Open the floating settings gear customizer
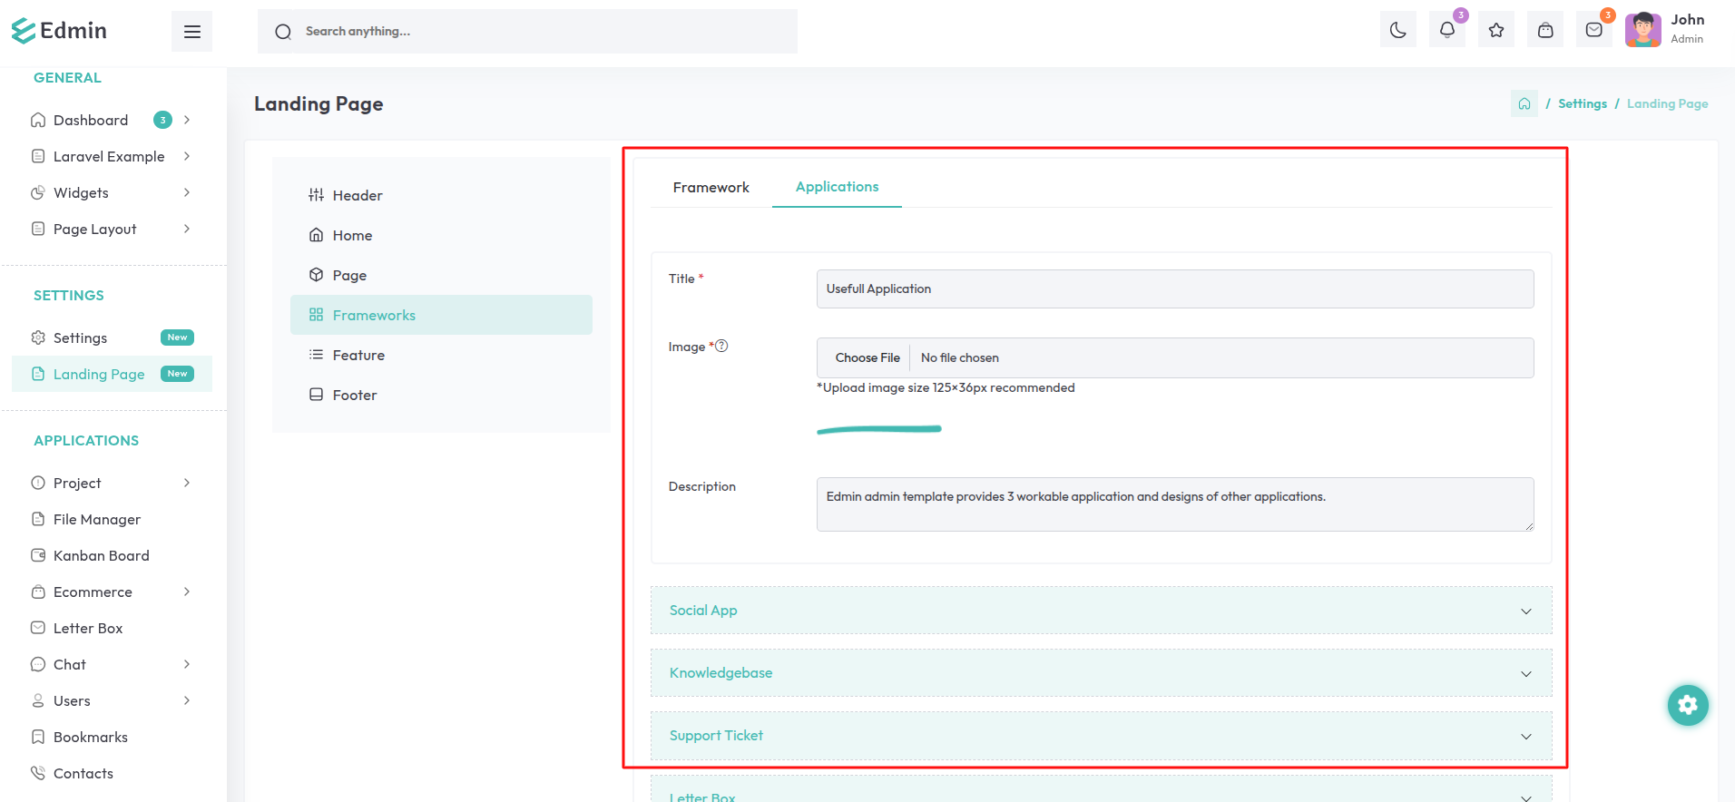1735x802 pixels. pos(1687,705)
